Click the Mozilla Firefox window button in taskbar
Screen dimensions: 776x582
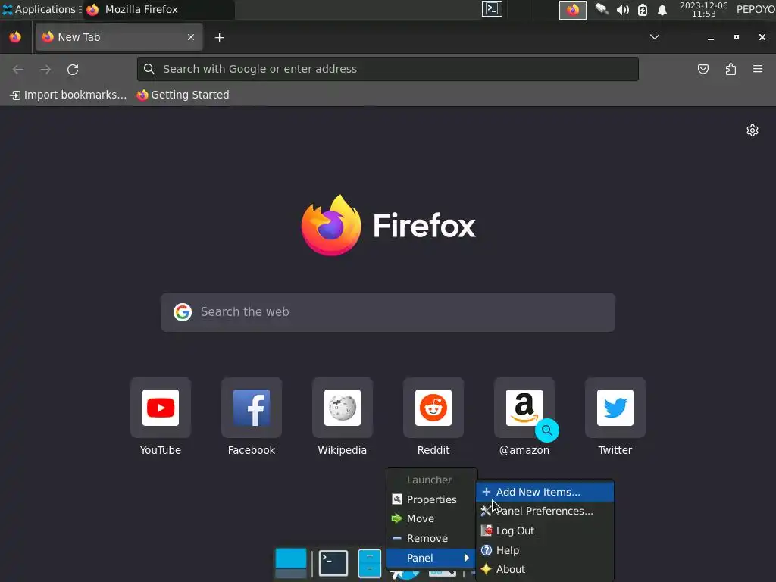point(159,9)
